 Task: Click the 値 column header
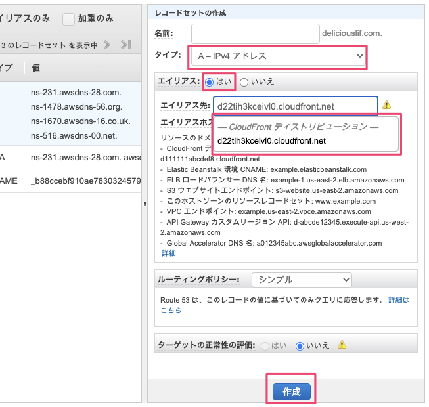[37, 68]
